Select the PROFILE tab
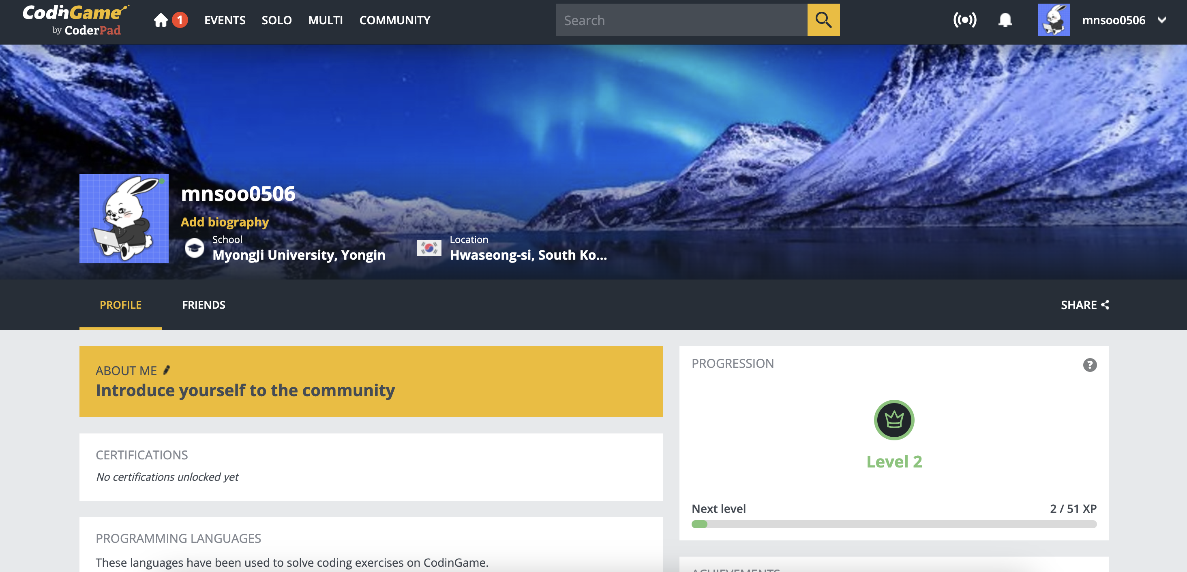 121,304
